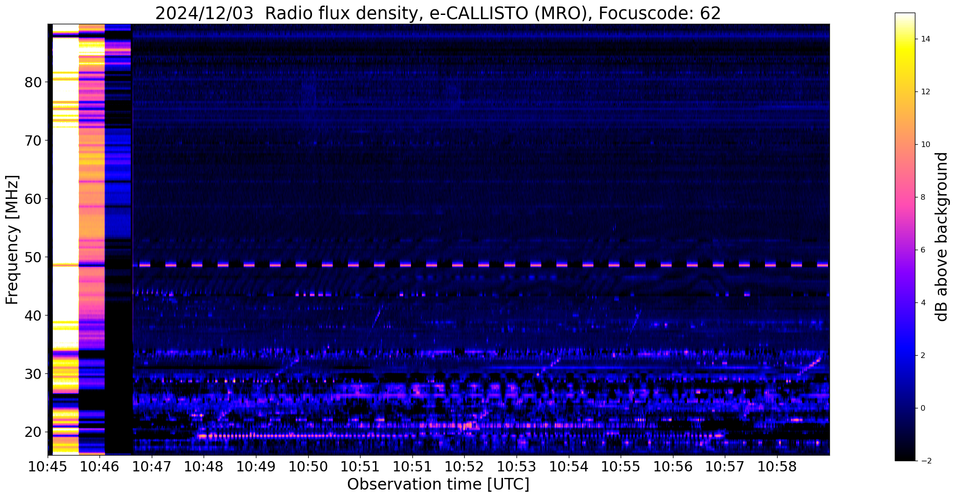Click the 10:57 time tick label

(x=725, y=467)
